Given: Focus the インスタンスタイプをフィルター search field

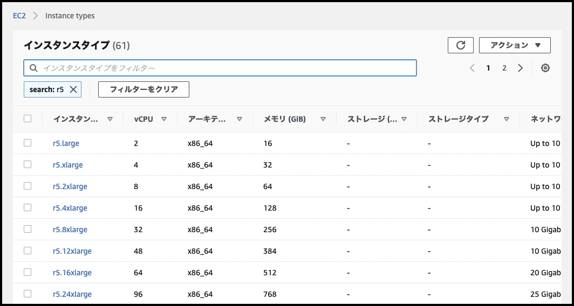Looking at the screenshot, I should pos(220,68).
